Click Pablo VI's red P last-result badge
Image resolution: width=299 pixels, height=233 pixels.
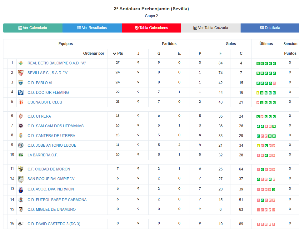pyautogui.click(x=274, y=83)
